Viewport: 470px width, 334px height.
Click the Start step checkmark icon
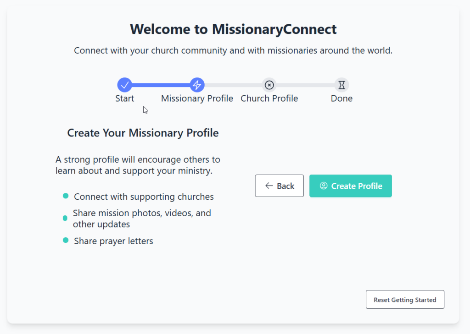point(124,85)
